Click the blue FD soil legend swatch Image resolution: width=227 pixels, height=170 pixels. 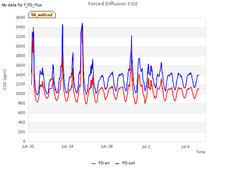(117, 164)
